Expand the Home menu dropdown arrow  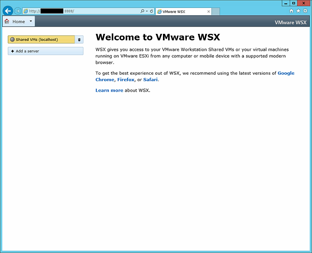click(x=31, y=21)
